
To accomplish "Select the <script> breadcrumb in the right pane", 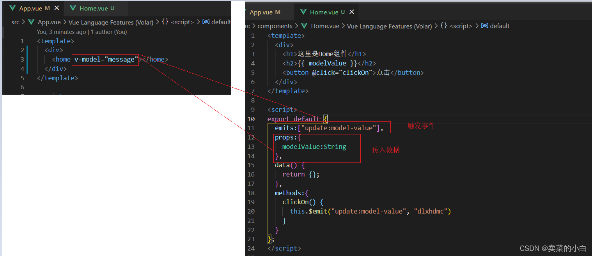I will coord(461,26).
